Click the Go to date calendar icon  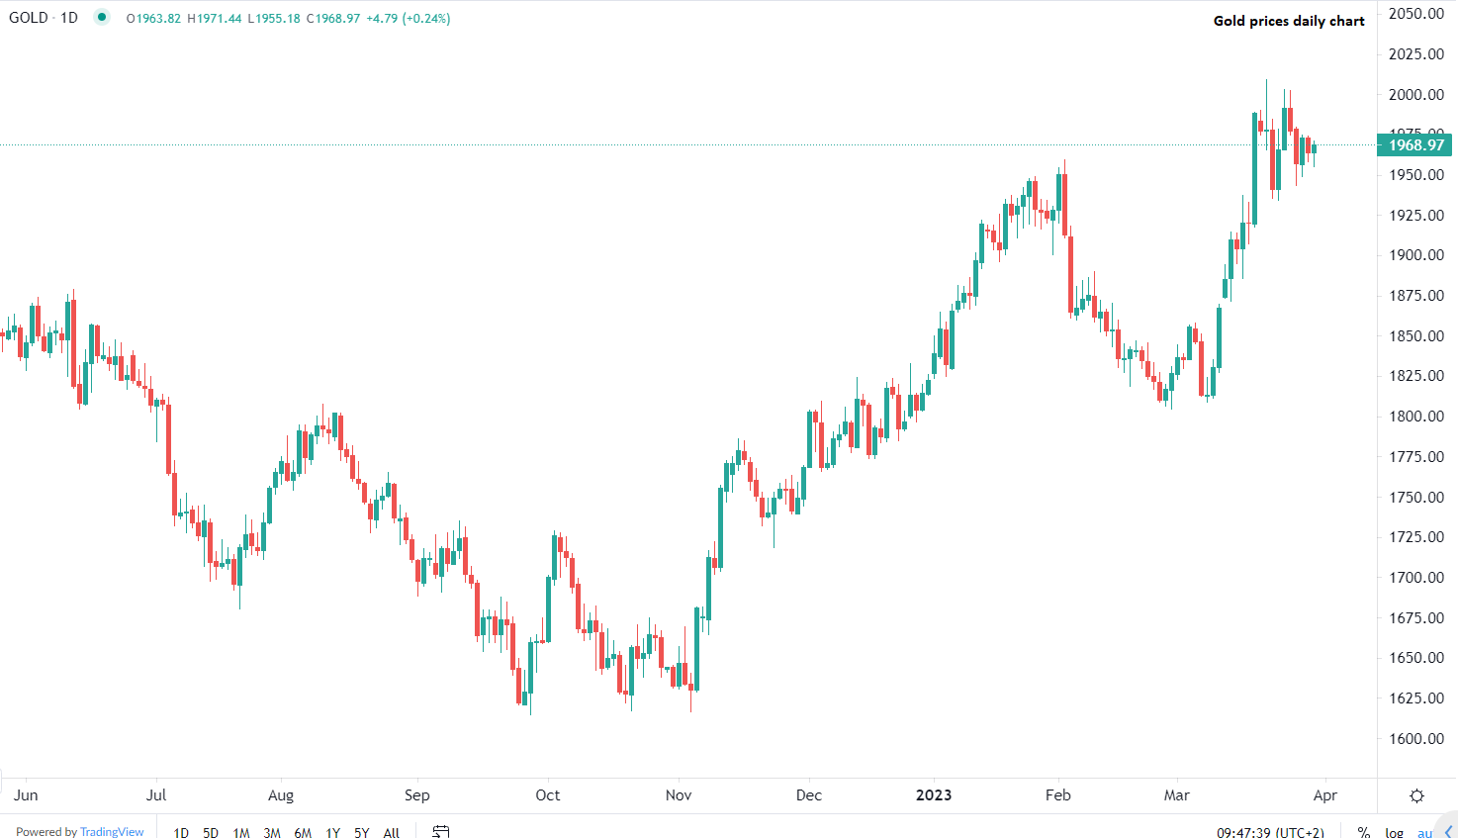[439, 832]
